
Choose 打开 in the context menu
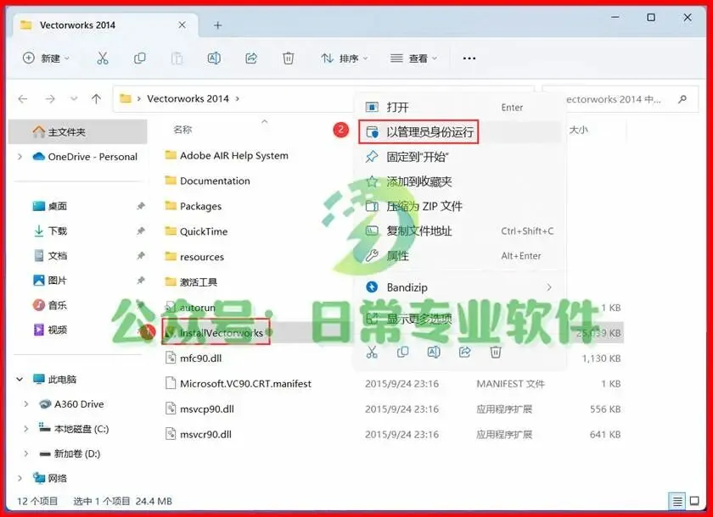click(x=460, y=107)
